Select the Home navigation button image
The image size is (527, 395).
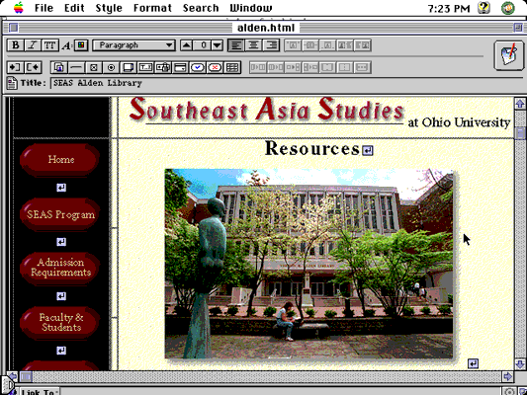click(60, 160)
